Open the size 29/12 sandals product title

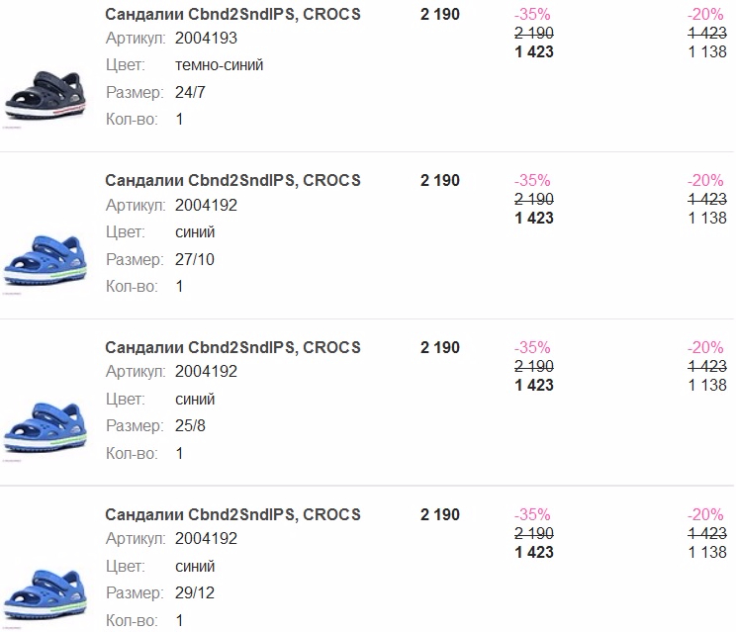[232, 514]
